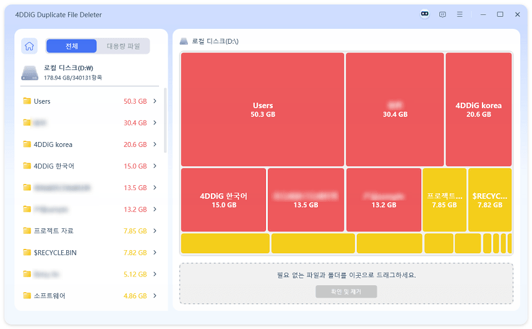Image resolution: width=532 pixels, height=329 pixels.
Task: Click the 4DDiG Duplicate File Deleter title
Action: (x=58, y=14)
